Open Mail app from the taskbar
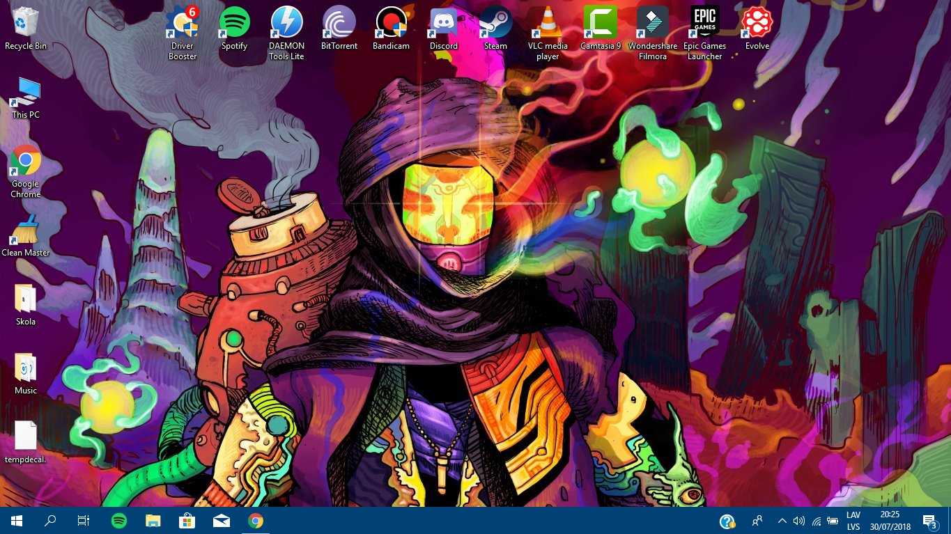Image resolution: width=951 pixels, height=534 pixels. [222, 520]
